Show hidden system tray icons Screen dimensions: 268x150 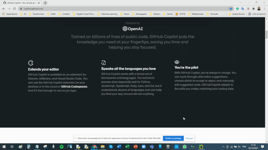pyautogui.click(x=223, y=147)
